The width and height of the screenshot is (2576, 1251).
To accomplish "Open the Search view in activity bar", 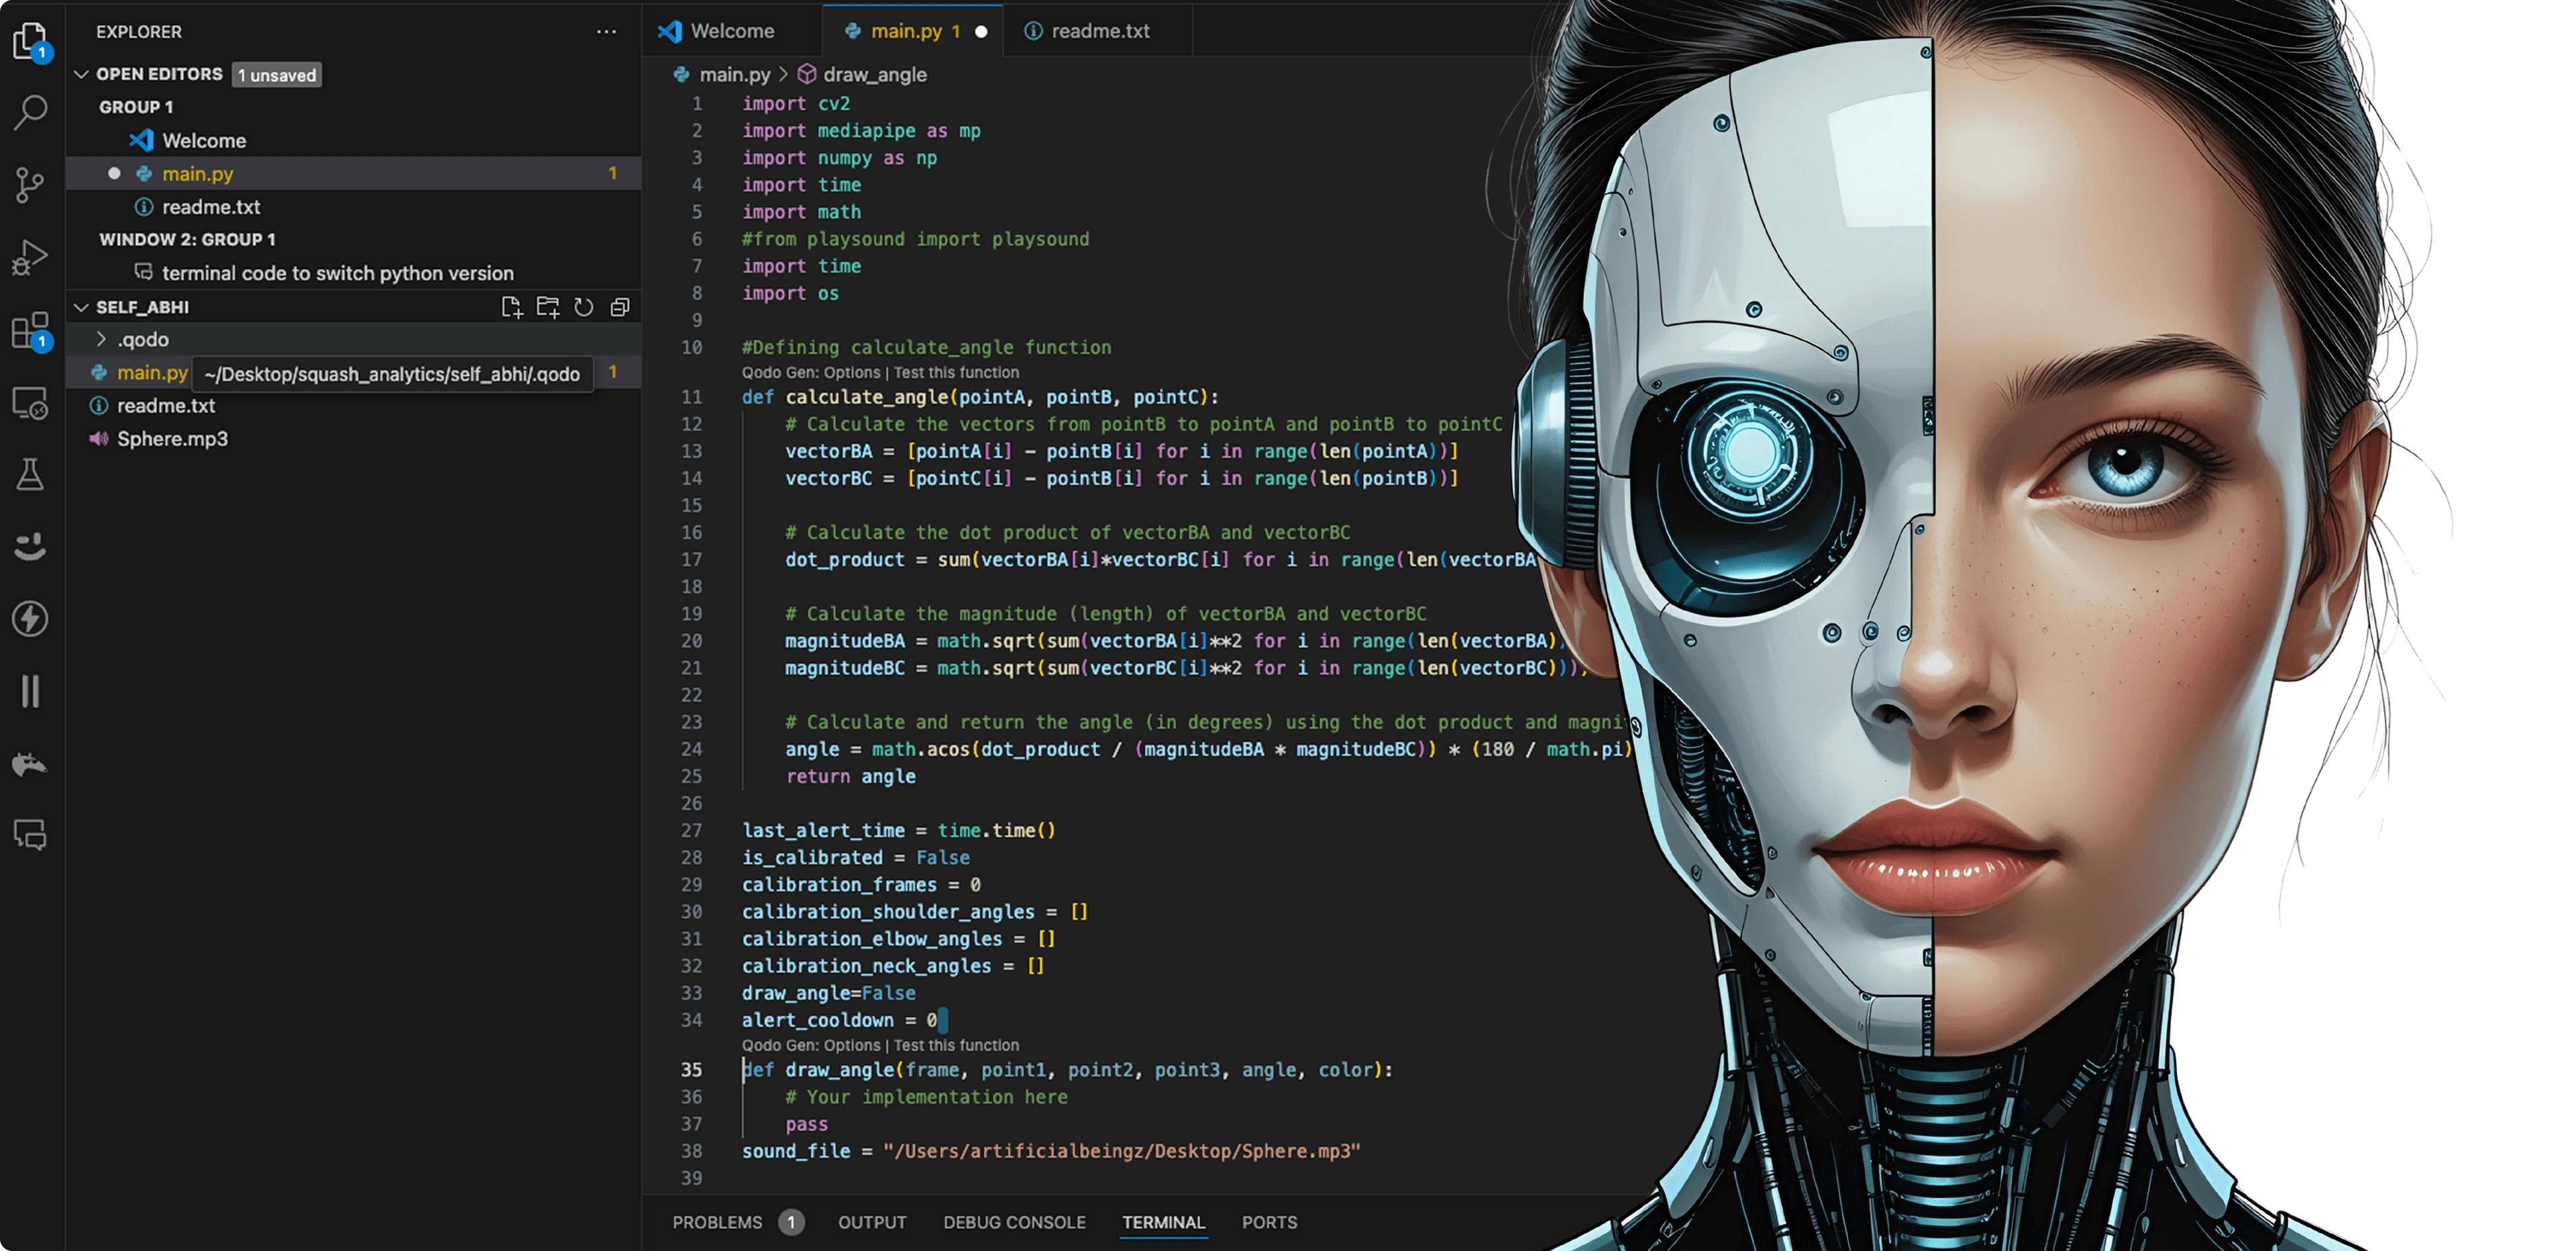I will (30, 111).
